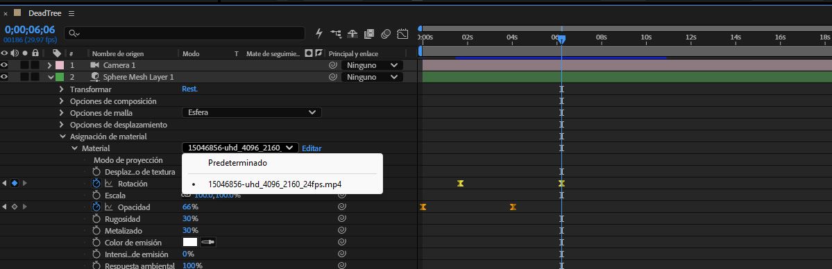Click the Rugosidad value 30%
Image resolution: width=832 pixels, height=269 pixels.
190,218
